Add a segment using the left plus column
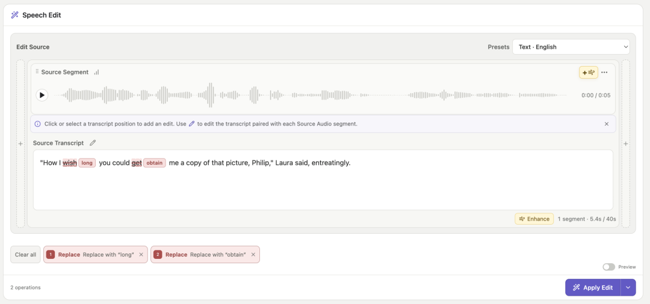 (20, 144)
